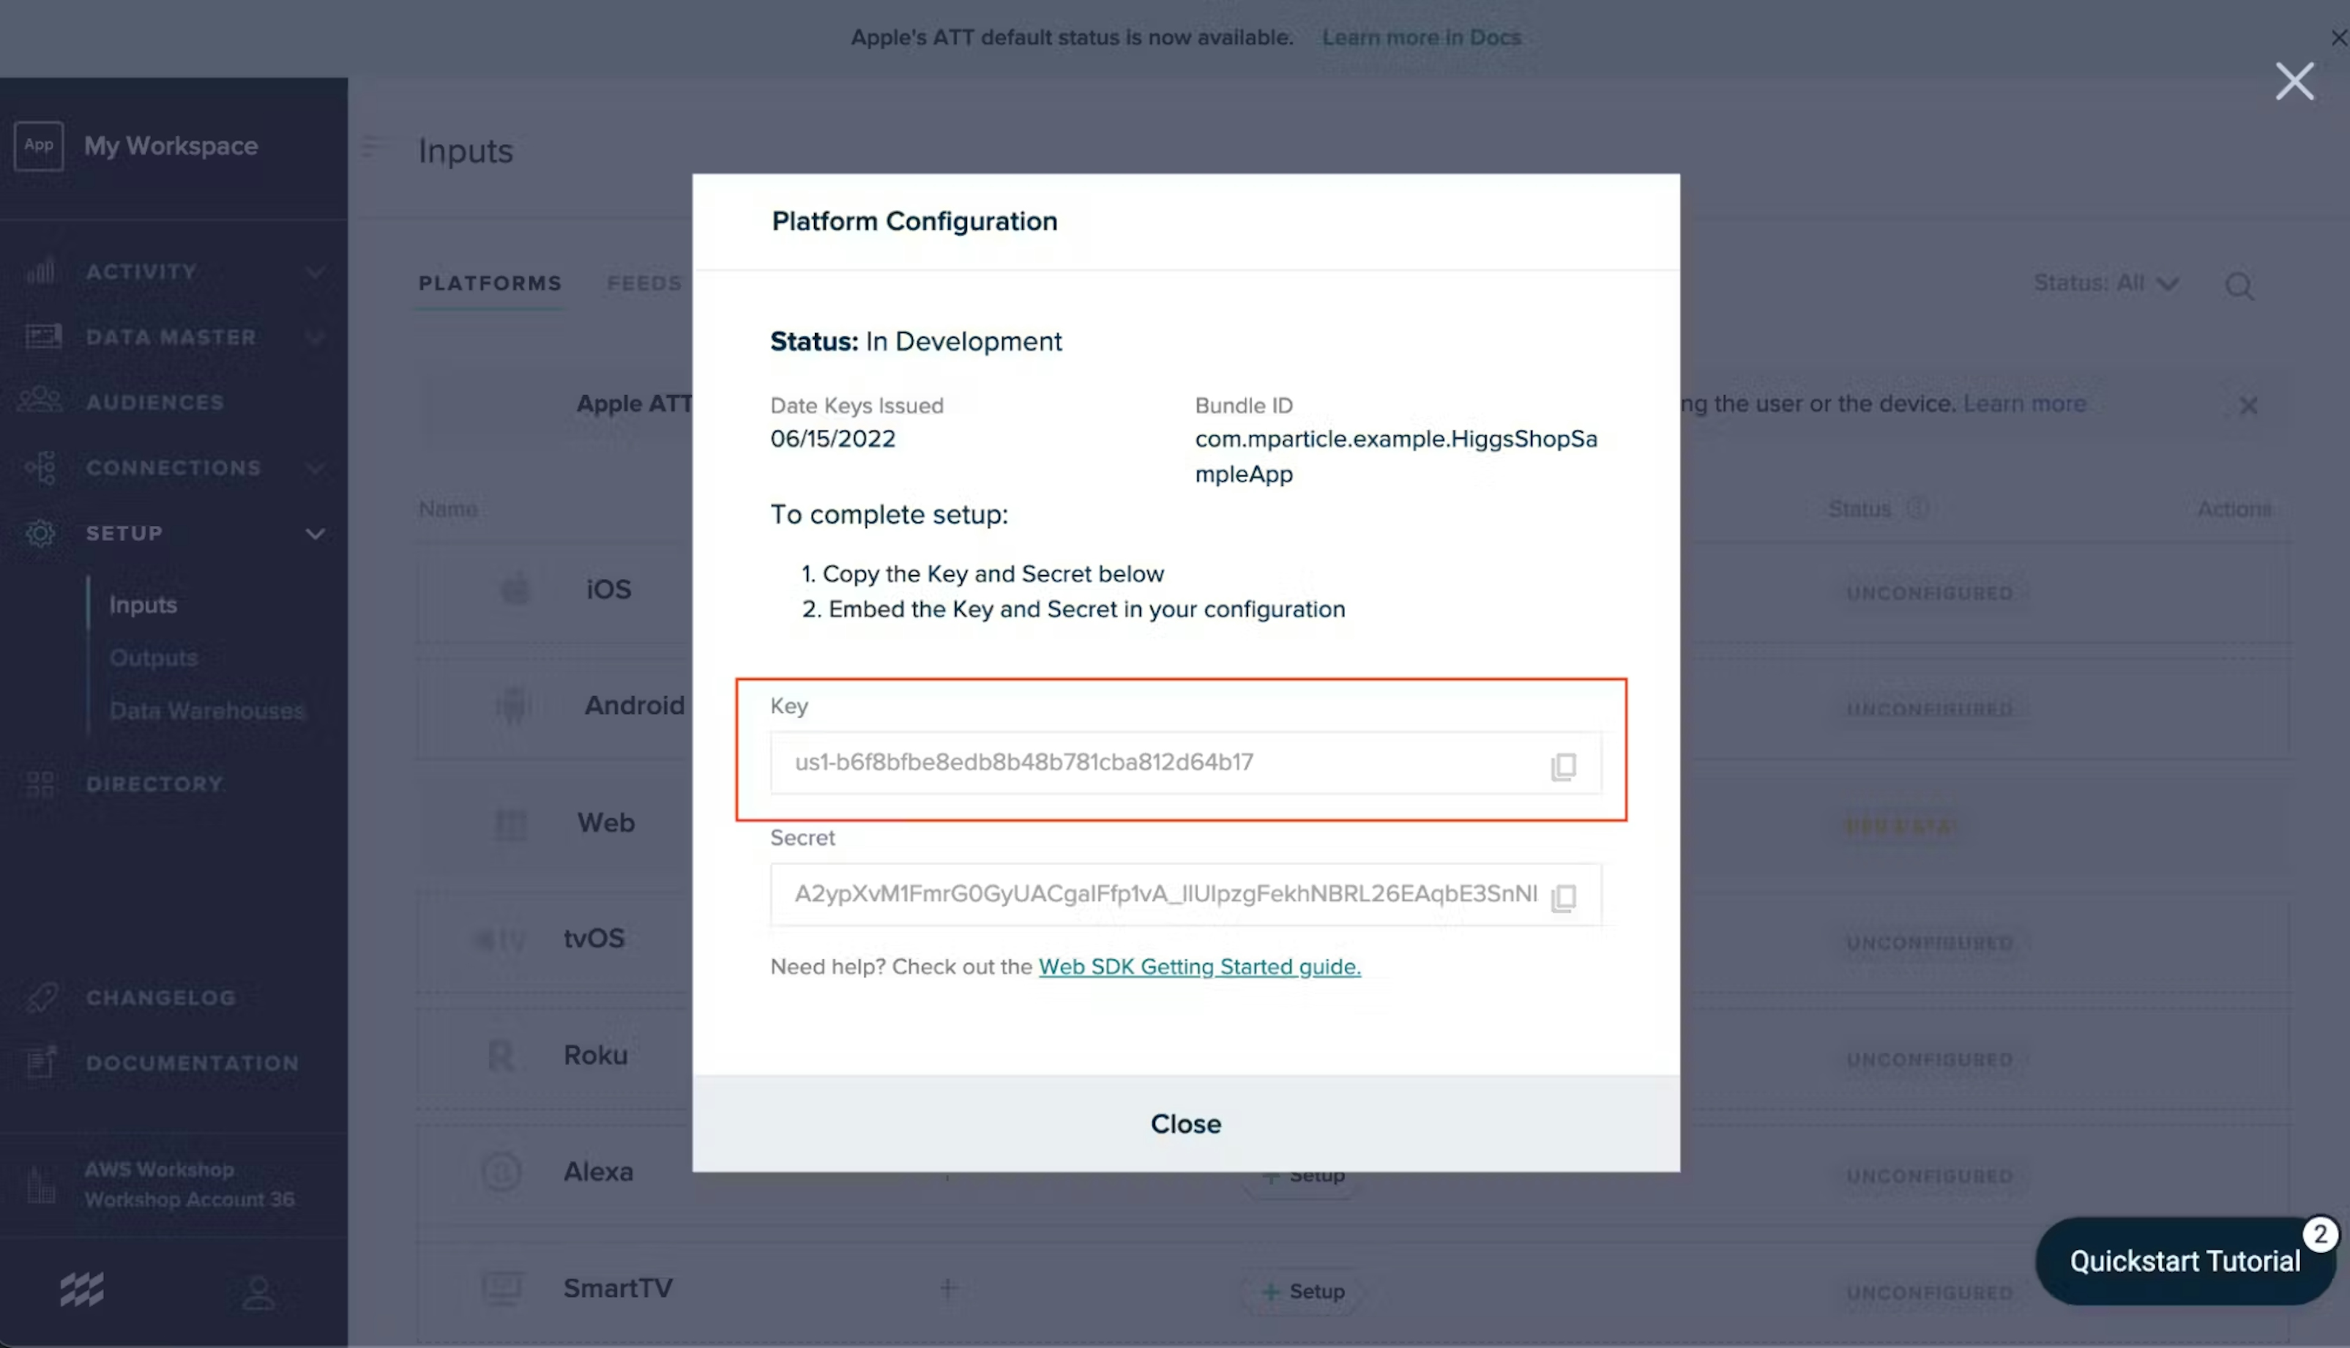This screenshot has width=2350, height=1348.
Task: Open the Directory section
Action: click(x=155, y=783)
